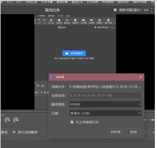Click the folder icon in preview toolbar
Image resolution: width=157 pixels, height=148 pixels.
[x=59, y=20]
